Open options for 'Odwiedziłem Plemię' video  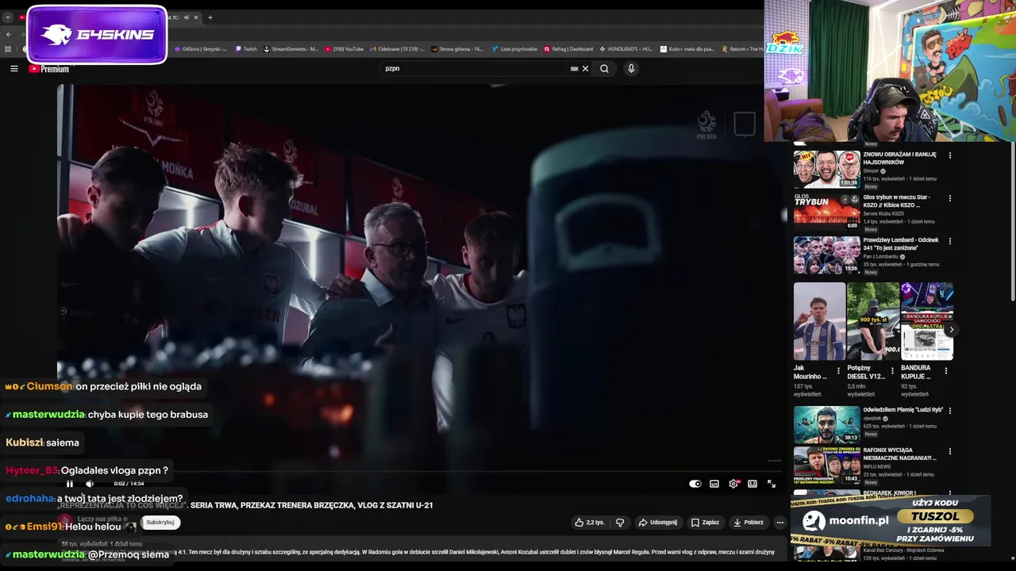click(x=949, y=411)
